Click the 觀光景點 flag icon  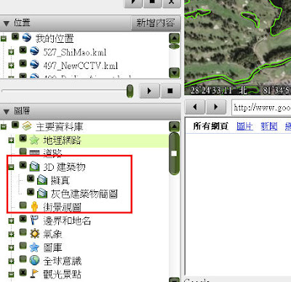(x=34, y=273)
